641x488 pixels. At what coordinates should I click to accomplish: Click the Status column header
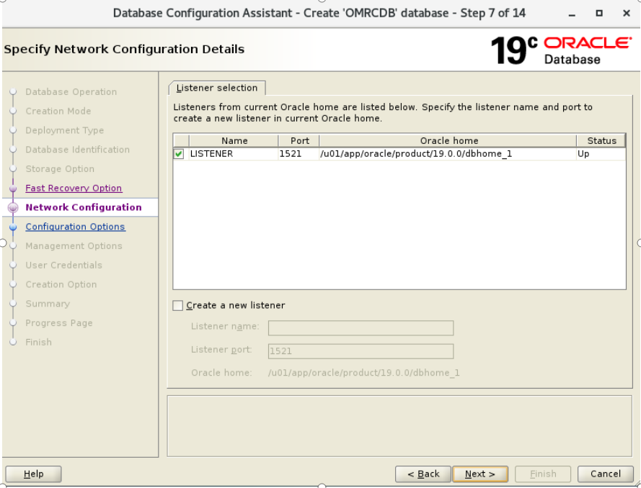[x=601, y=141]
